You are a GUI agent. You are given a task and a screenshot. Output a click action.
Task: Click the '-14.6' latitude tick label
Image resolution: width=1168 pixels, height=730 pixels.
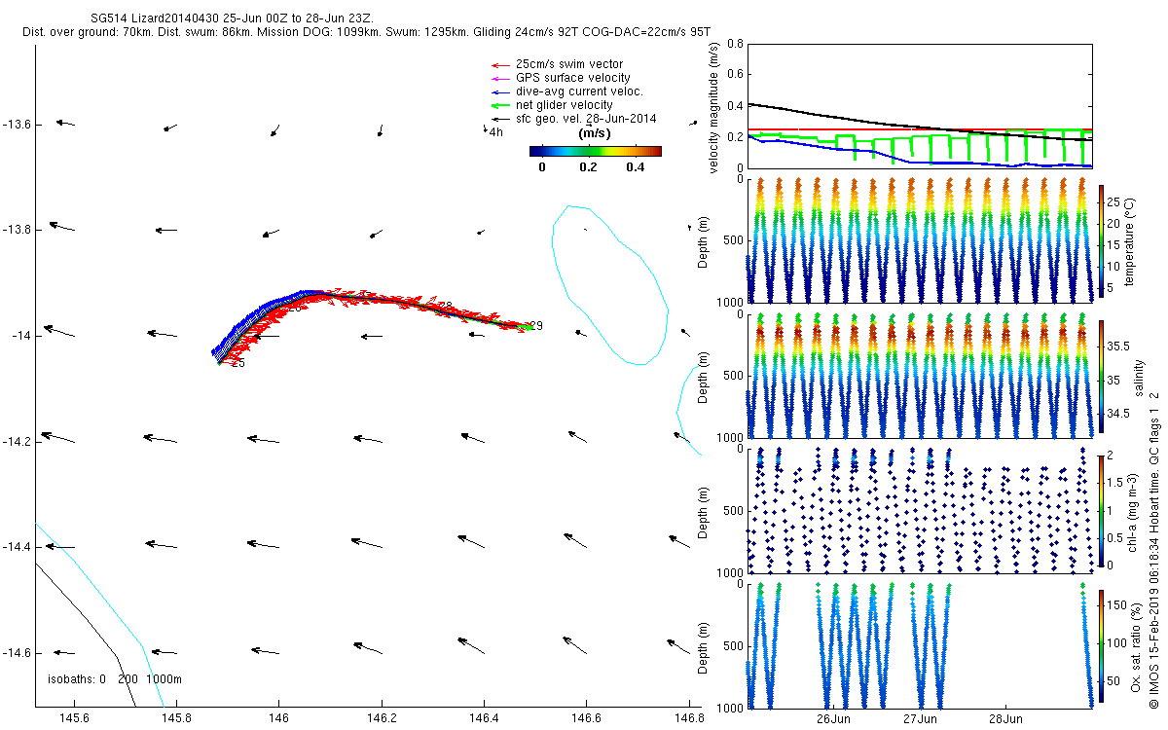16,652
